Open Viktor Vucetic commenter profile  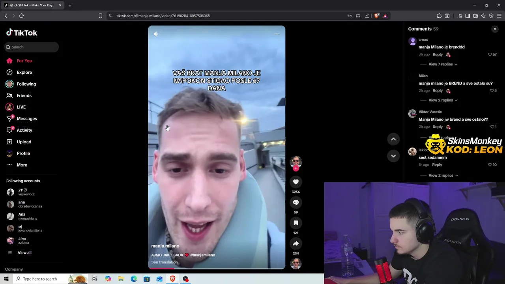tap(430, 112)
